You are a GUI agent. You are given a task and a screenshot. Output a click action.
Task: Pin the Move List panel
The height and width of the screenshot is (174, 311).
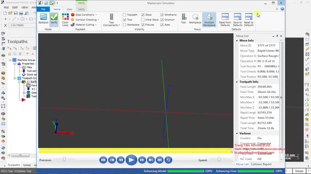click(x=277, y=36)
